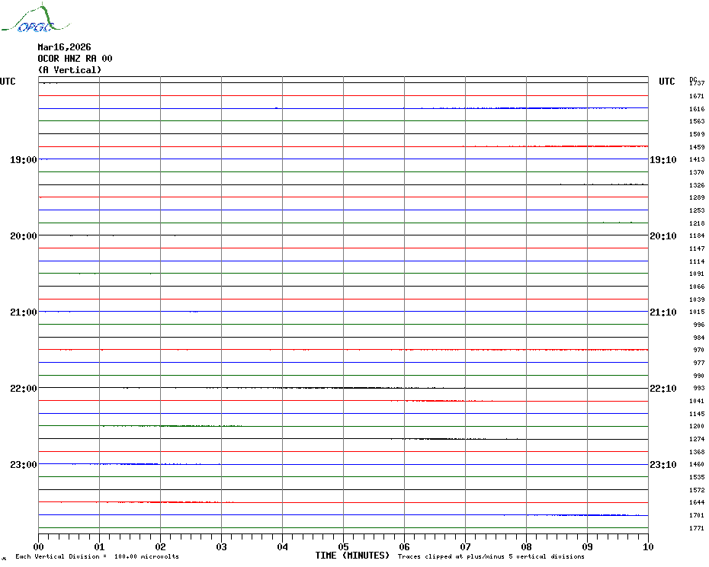Click the (A Vertical) component label

click(69, 70)
